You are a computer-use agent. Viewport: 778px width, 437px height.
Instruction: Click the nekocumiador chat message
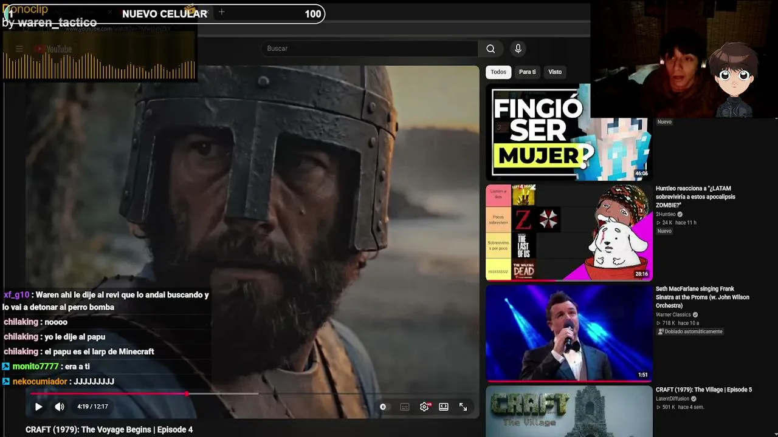(58, 381)
